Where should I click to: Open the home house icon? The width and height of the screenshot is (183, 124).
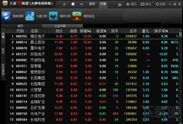(x=73, y=4)
